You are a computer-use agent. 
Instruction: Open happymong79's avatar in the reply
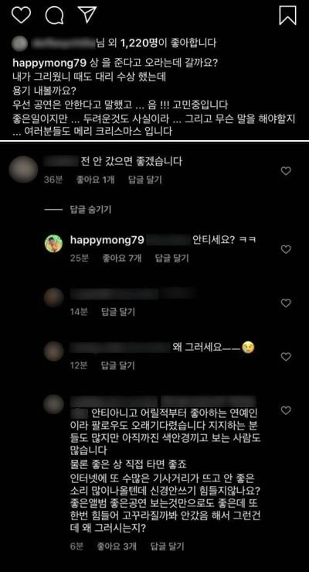tap(53, 243)
